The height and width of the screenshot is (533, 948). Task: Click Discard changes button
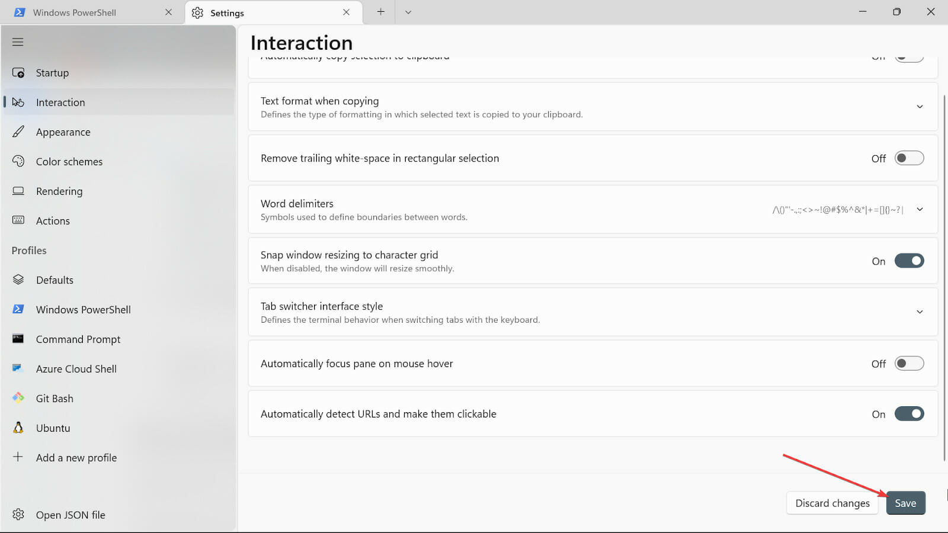[832, 503]
